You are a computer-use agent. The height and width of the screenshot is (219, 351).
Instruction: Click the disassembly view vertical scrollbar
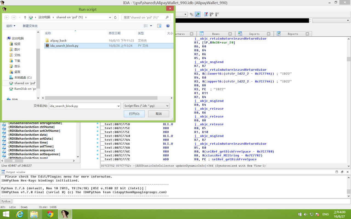349,59
